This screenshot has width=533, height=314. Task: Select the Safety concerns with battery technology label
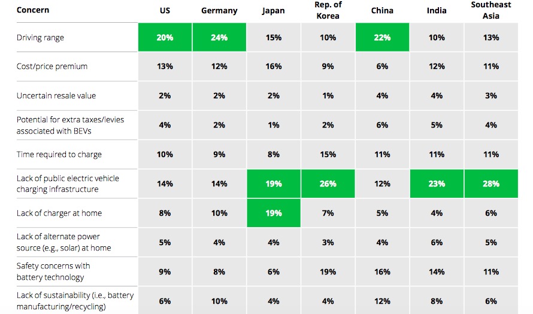coord(54,271)
